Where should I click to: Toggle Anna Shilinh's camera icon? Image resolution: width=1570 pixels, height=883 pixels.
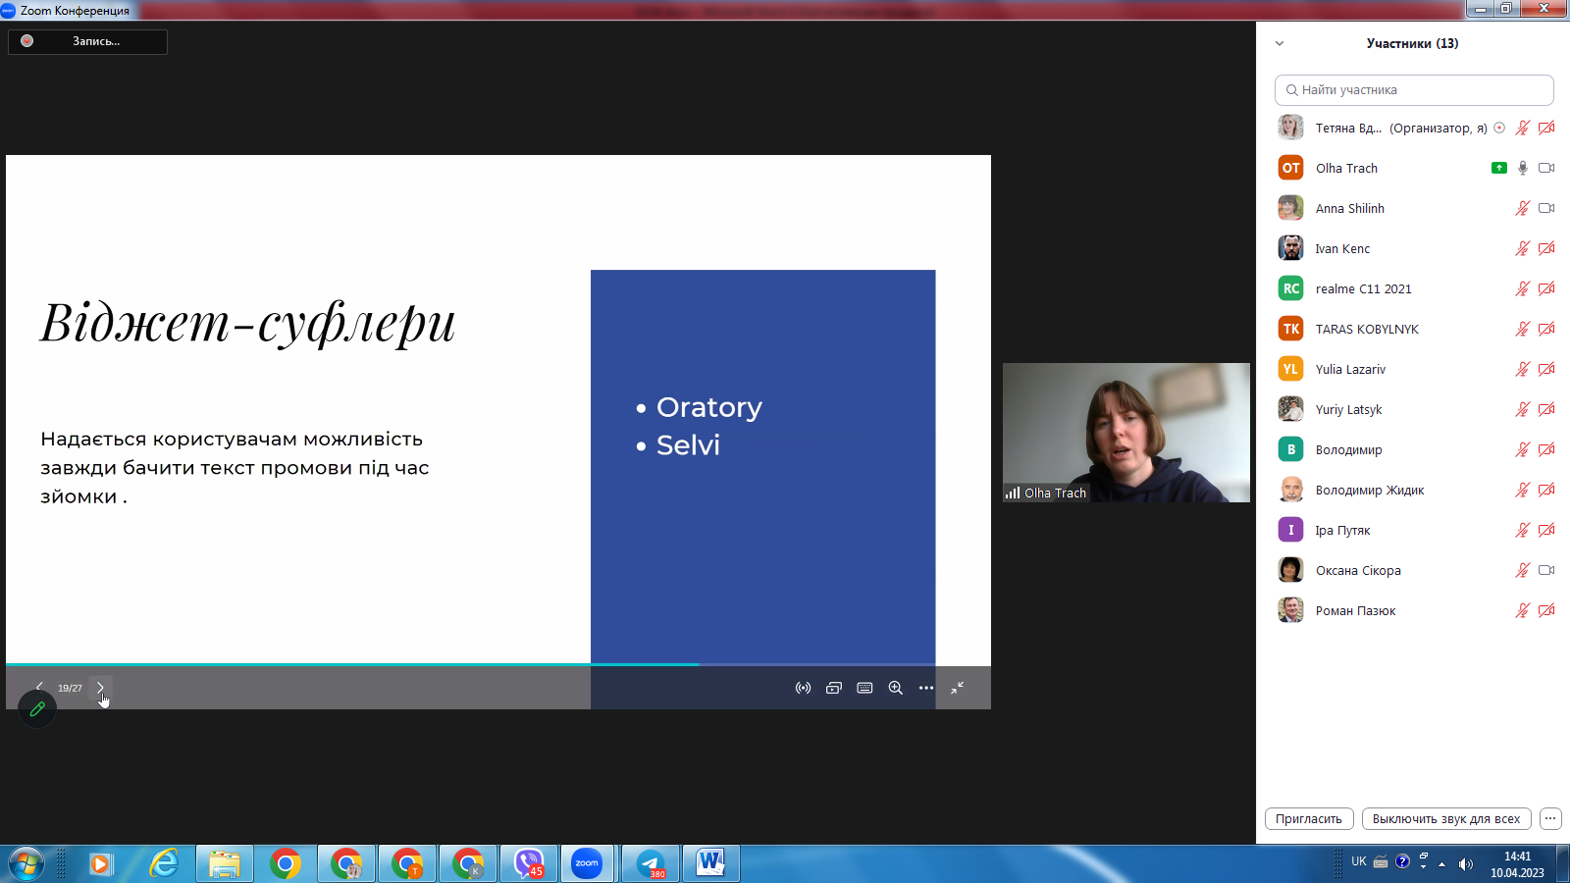1546,208
